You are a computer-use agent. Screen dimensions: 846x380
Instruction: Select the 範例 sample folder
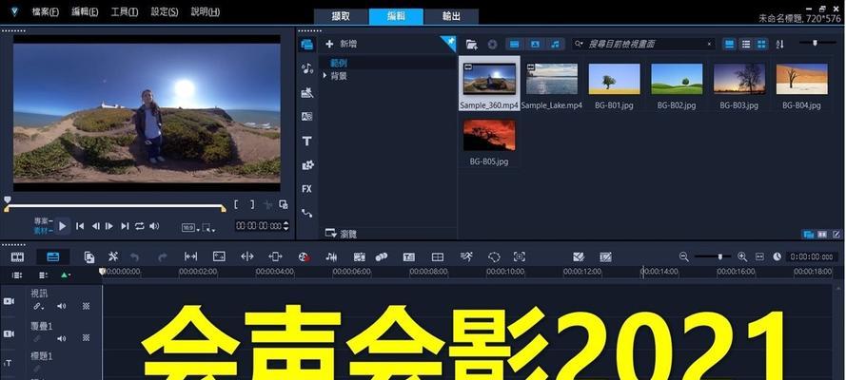coord(339,63)
